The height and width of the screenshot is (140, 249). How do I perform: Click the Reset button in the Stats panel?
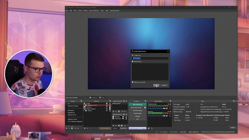[x=233, y=128]
